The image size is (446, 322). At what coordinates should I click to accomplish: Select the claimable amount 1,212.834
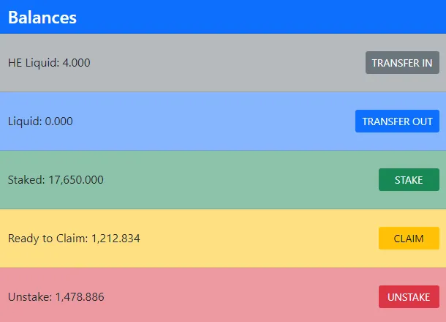[x=116, y=239]
